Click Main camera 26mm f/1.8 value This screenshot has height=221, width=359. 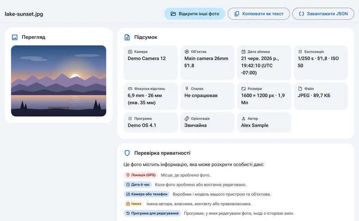click(x=206, y=62)
